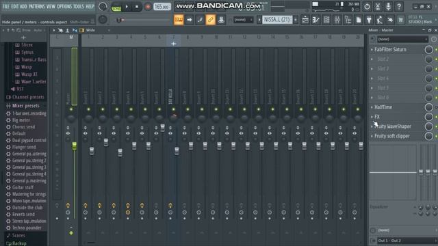Open the shopping cart content library icon
This screenshot has width=438, height=246.
tap(401, 20)
